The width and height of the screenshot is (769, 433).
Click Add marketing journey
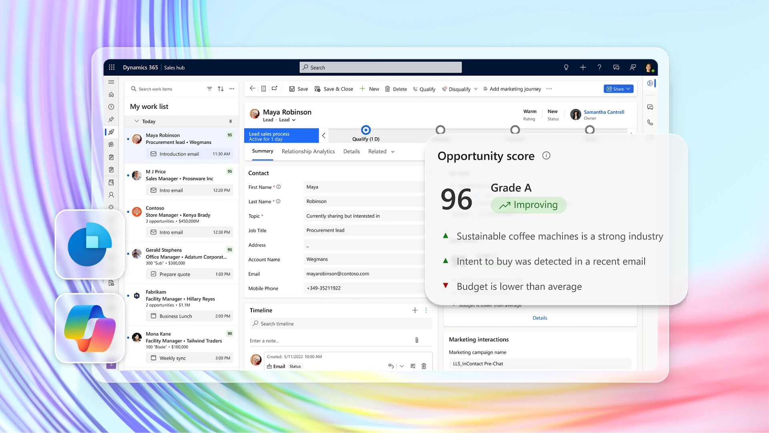point(512,89)
